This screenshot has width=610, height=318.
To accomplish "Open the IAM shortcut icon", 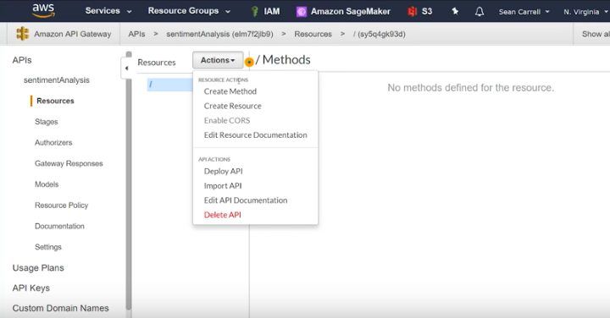I will (x=255, y=11).
